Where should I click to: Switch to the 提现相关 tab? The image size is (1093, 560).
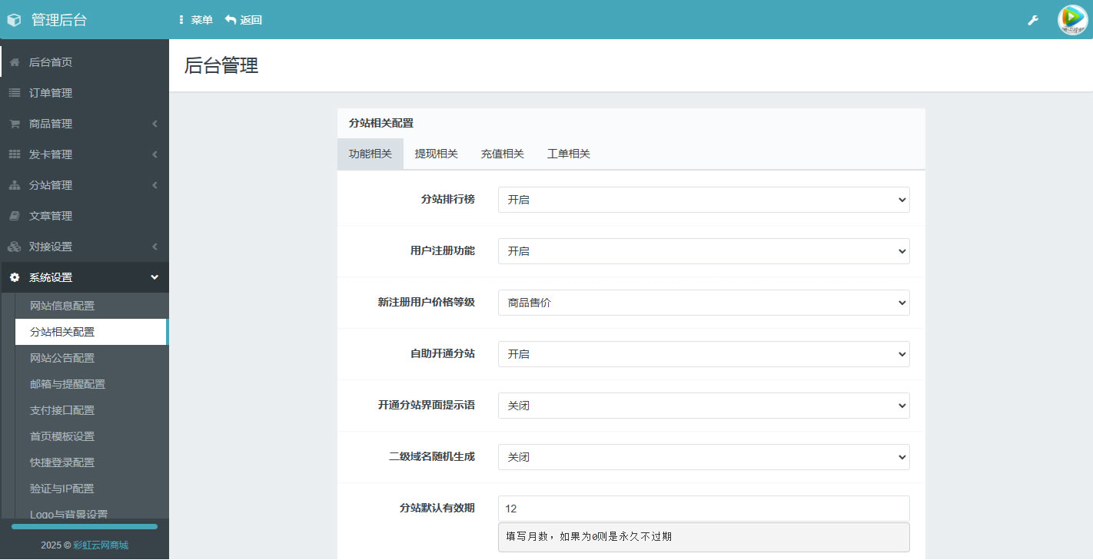tap(436, 154)
